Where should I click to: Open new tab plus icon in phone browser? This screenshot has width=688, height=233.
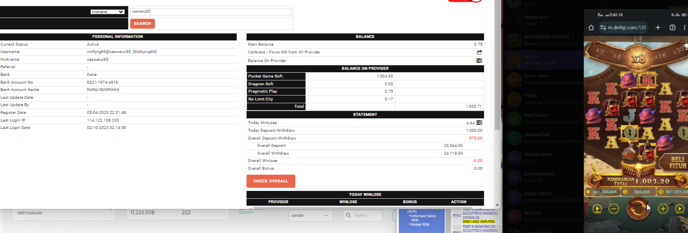658,27
